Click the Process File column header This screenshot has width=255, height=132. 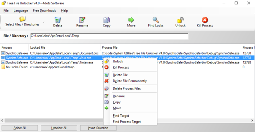click(170, 48)
